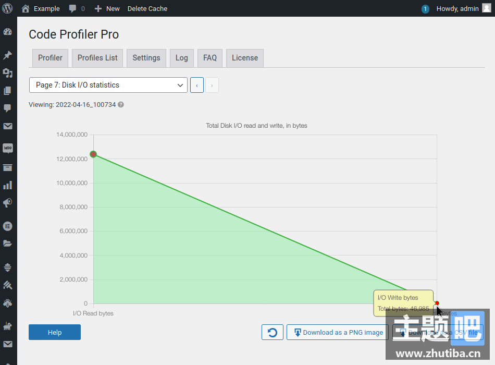Click the I/O Read bytes data point
This screenshot has width=495, height=365.
pyautogui.click(x=93, y=154)
